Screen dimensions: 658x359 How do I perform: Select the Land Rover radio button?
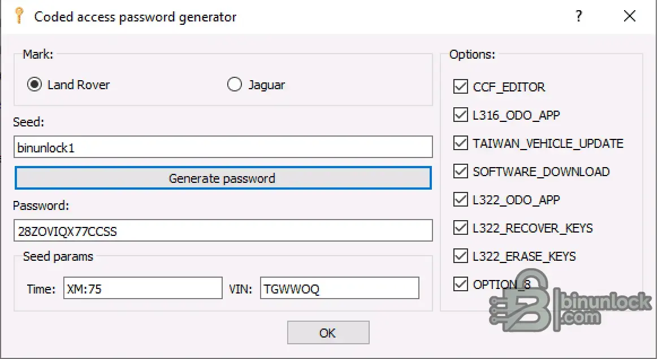tap(34, 85)
